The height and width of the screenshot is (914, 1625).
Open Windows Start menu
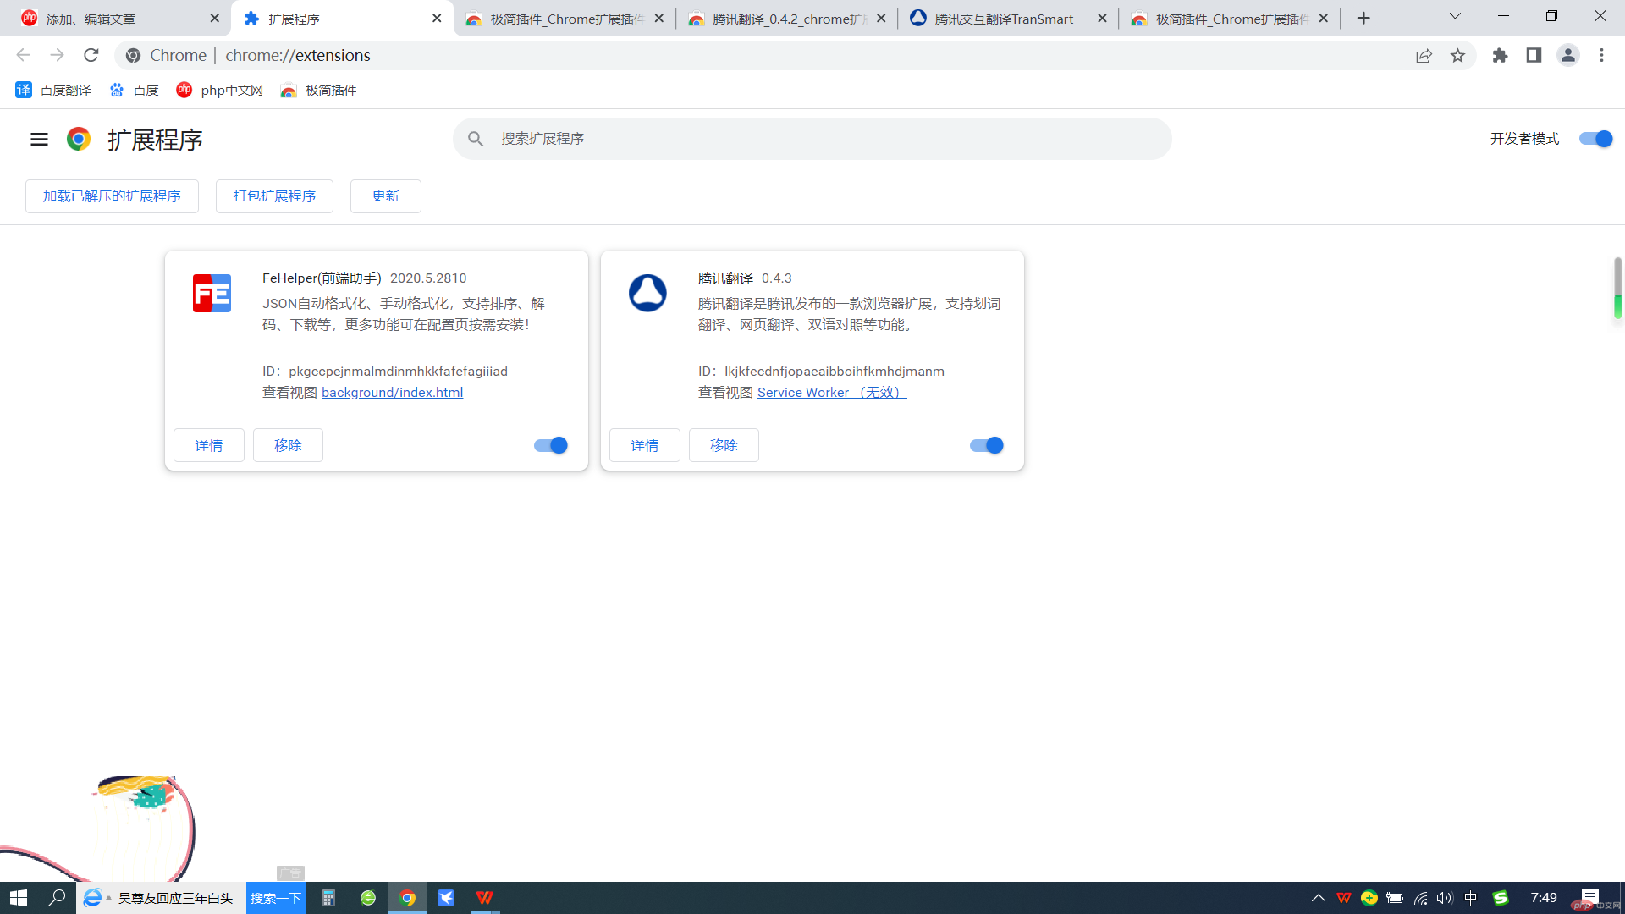19,898
